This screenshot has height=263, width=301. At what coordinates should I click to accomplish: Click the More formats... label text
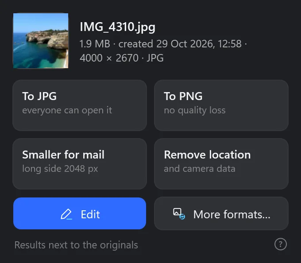pos(232,214)
